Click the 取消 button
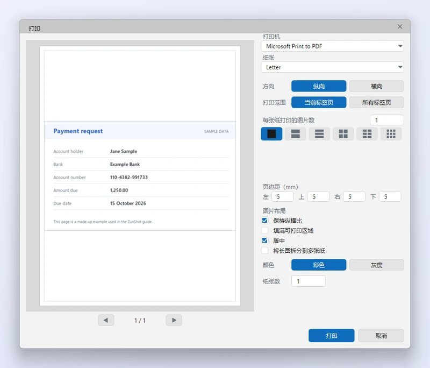 click(x=381, y=336)
